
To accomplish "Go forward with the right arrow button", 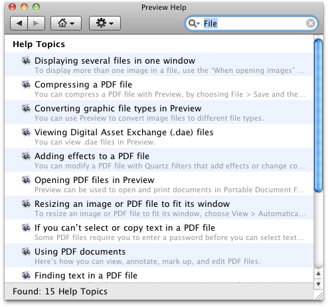I will (37, 23).
